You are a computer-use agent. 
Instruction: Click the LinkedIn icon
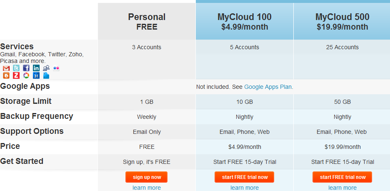coord(36,68)
